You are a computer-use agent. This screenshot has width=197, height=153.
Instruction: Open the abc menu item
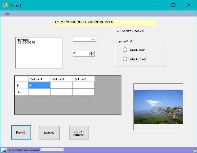pos(7,14)
